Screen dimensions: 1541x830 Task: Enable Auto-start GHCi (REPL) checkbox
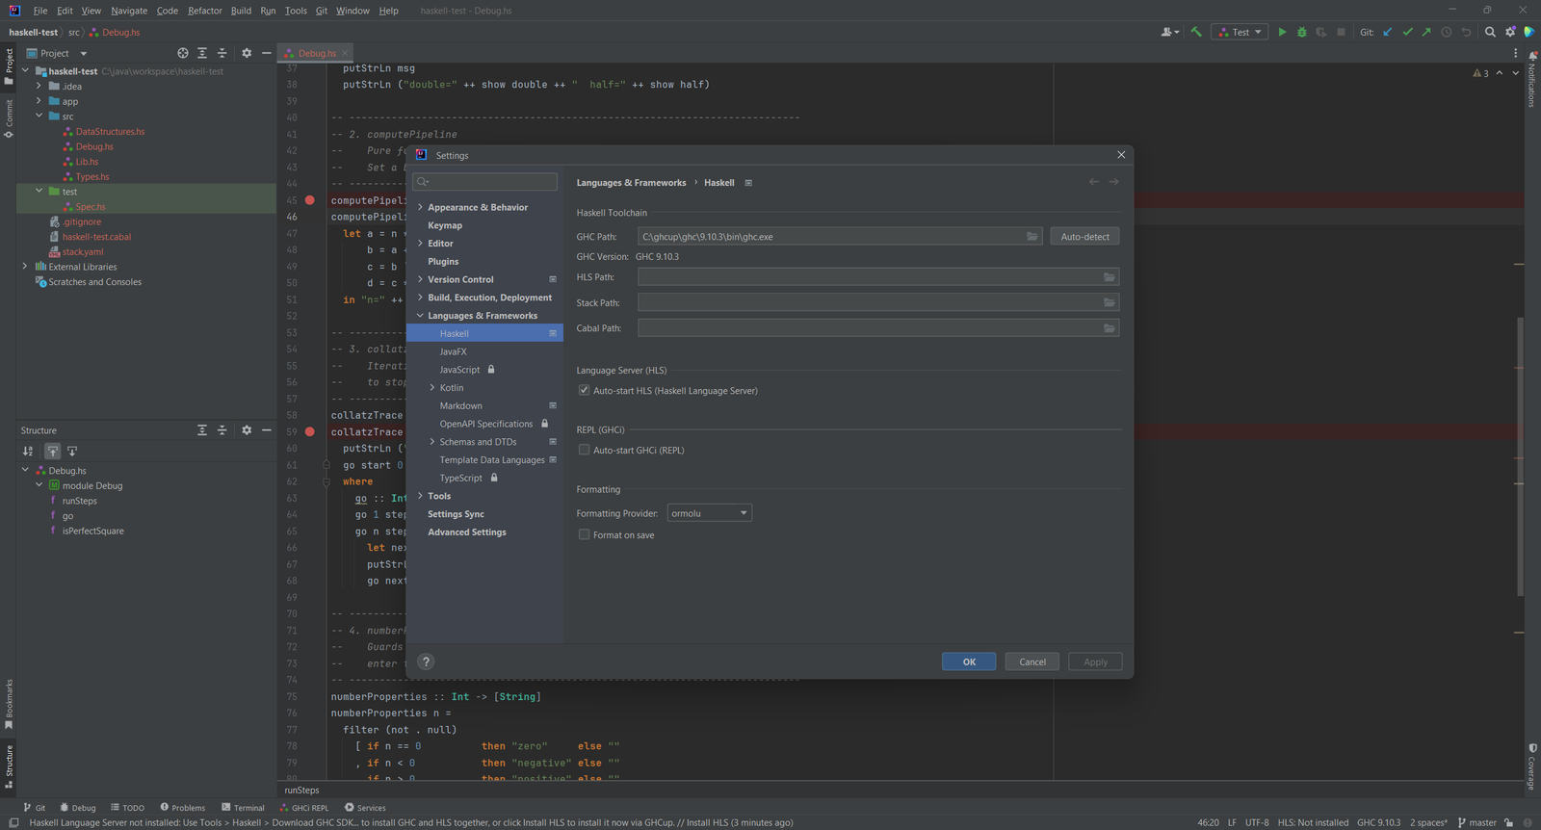584,450
